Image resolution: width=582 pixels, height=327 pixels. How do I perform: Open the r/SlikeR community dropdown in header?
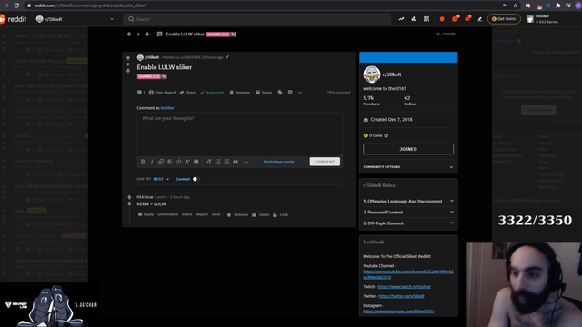(75, 19)
